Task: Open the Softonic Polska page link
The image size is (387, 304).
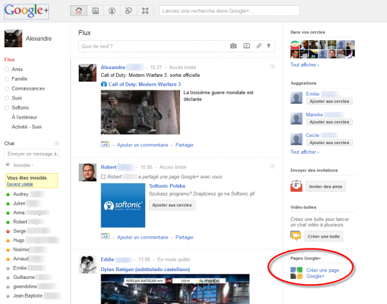Action: point(167,186)
